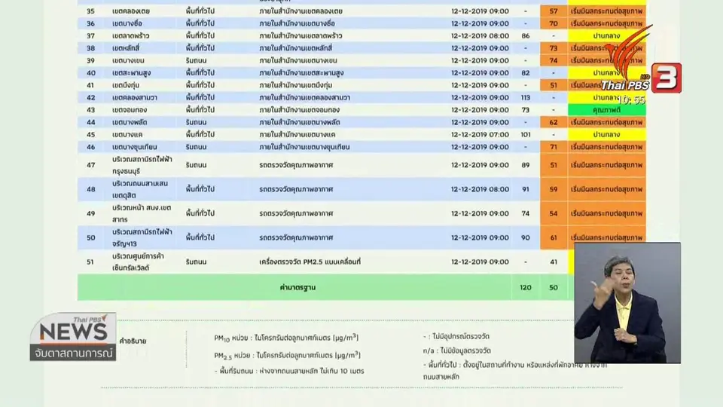Viewport: 723px width, 407px height.
Task: Click the green คุณภาพดี status cell
Action: [x=606, y=110]
